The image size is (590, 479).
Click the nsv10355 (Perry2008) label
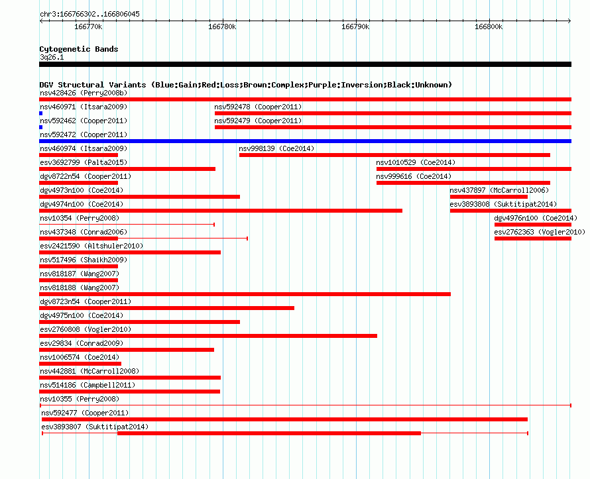tap(80, 399)
